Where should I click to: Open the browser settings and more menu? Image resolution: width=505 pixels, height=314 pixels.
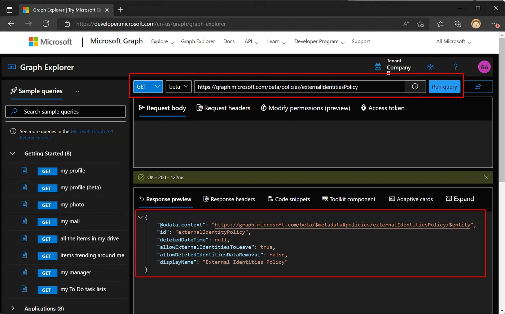click(495, 24)
